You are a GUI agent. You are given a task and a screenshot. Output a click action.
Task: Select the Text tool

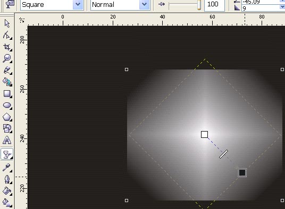tap(7, 140)
